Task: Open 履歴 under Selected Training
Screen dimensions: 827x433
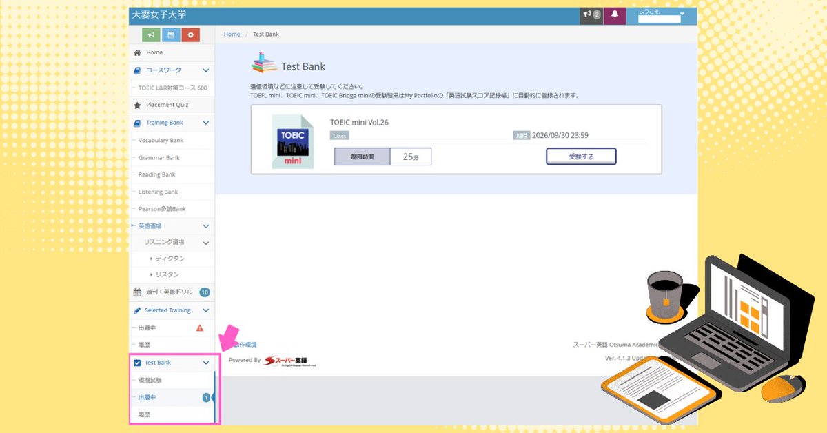Action: click(144, 344)
